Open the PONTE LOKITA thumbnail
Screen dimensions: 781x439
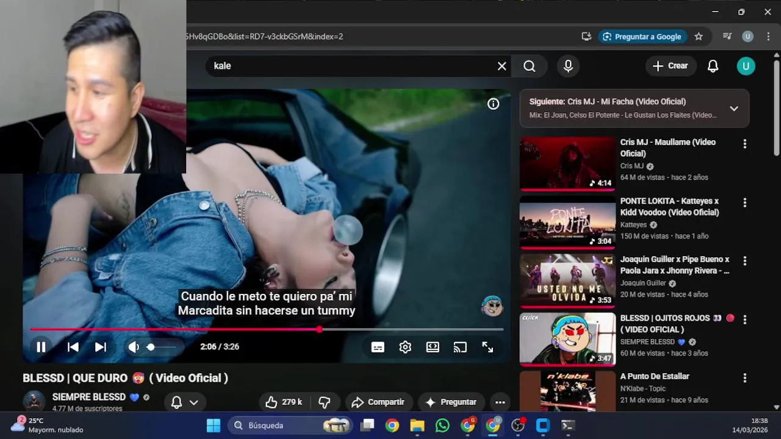tap(567, 222)
